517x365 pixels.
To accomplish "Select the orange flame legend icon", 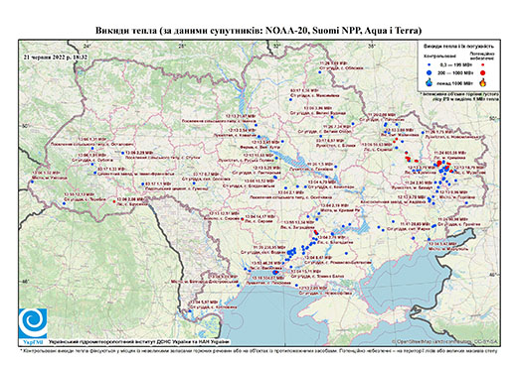I will click(x=483, y=81).
